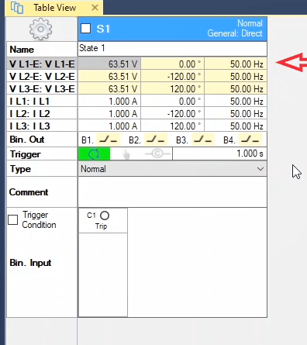Viewport: 307px width, 345px height.
Task: Close the Table View tab
Action: coord(95,8)
